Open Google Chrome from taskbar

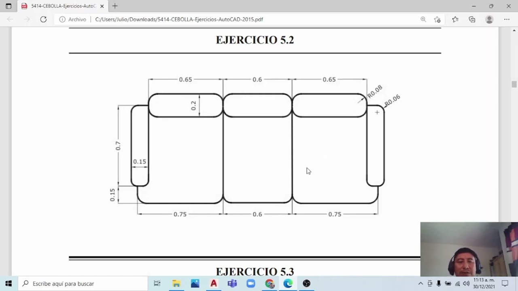(270, 283)
